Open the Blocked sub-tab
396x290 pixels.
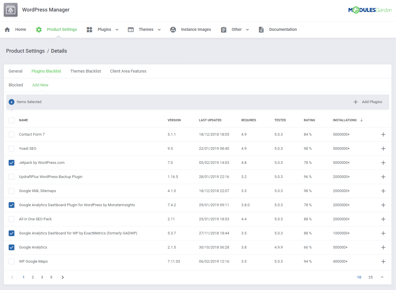[16, 85]
